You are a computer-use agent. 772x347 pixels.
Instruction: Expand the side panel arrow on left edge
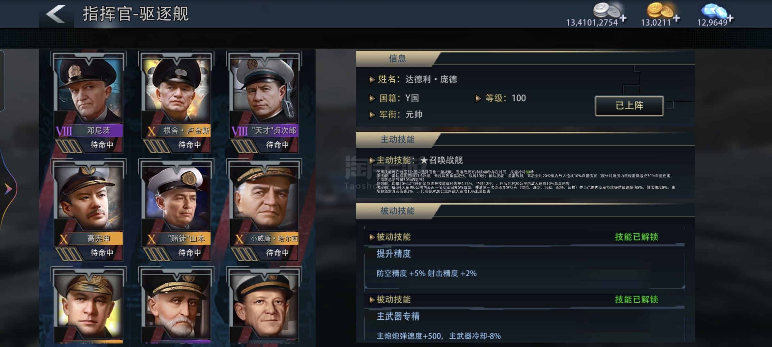click(8, 189)
